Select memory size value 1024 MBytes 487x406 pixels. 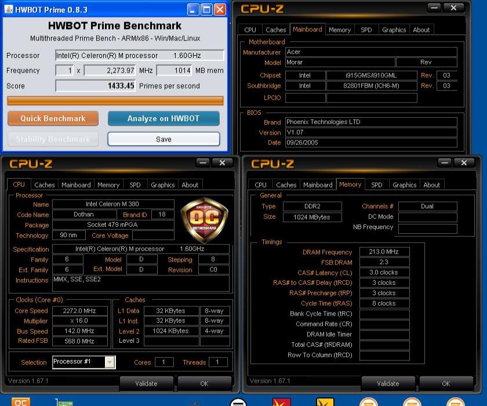click(x=312, y=217)
